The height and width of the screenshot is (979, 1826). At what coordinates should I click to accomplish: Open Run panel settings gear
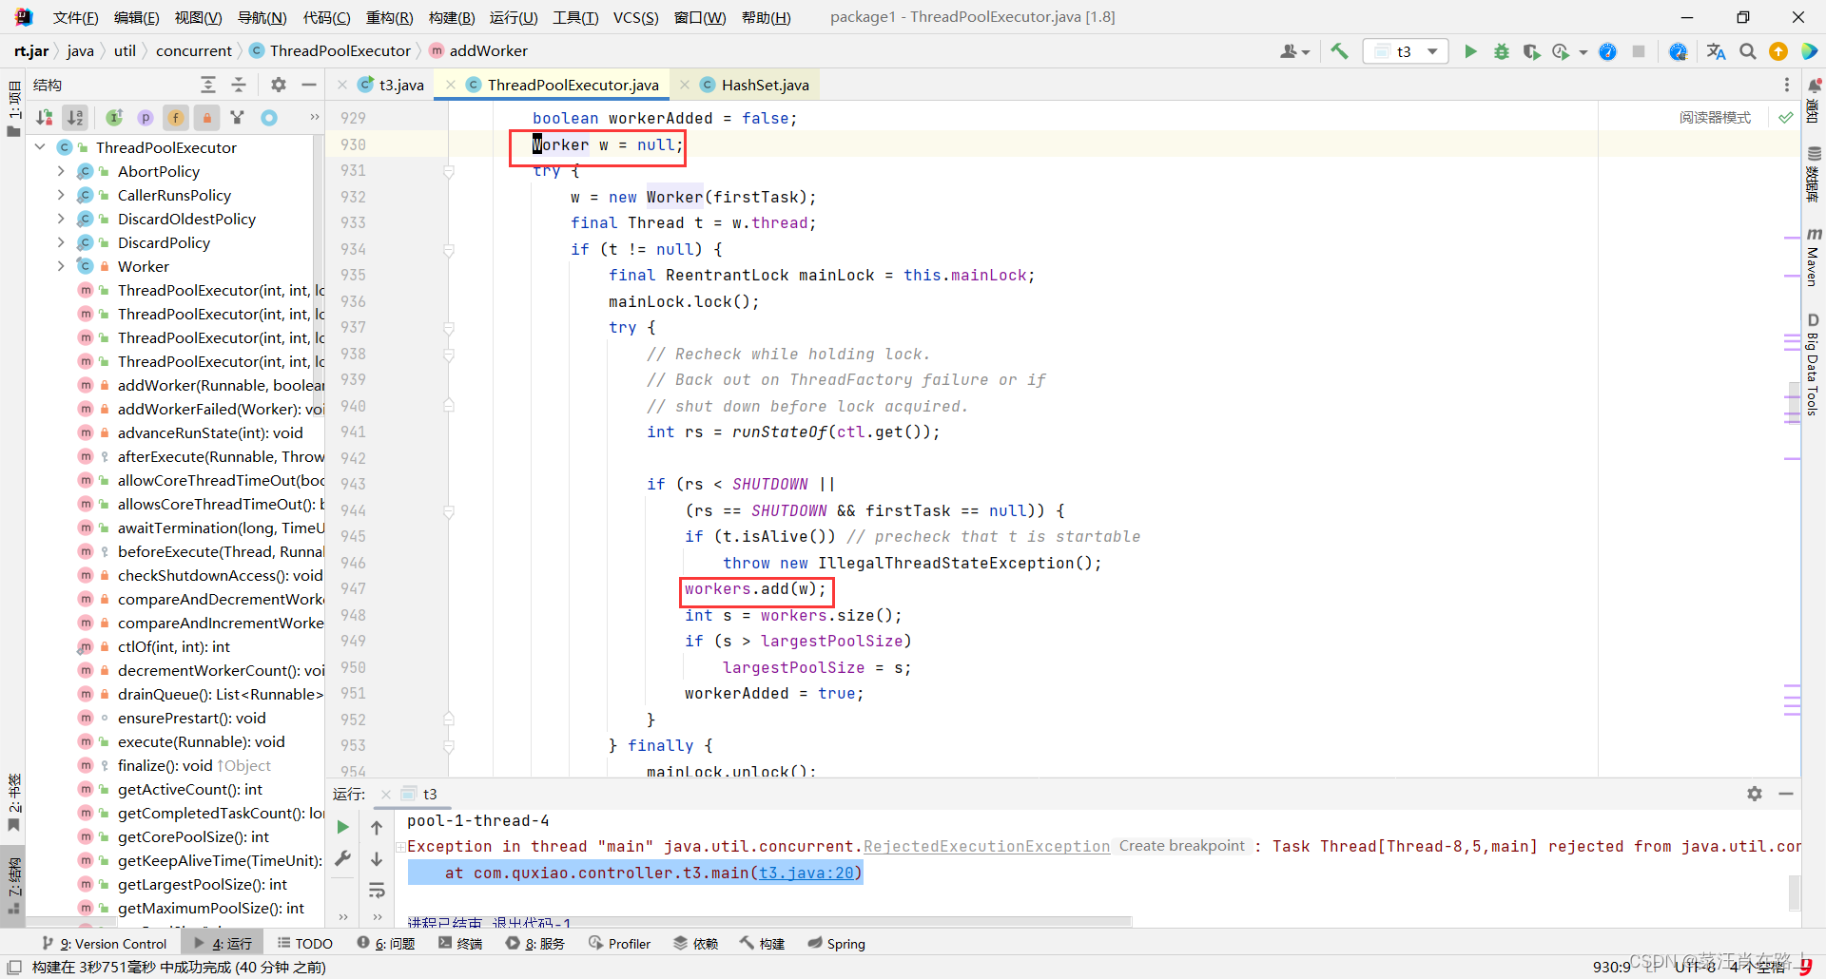(1755, 794)
